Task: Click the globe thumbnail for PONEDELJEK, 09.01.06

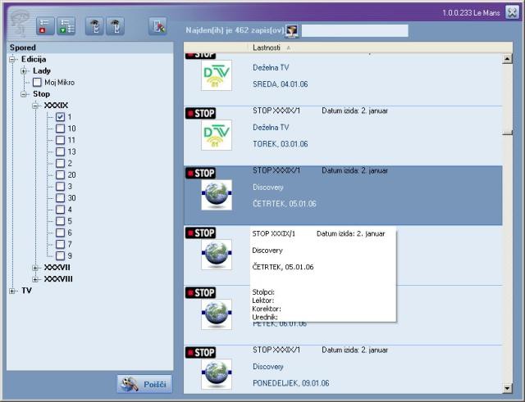Action: point(217,373)
